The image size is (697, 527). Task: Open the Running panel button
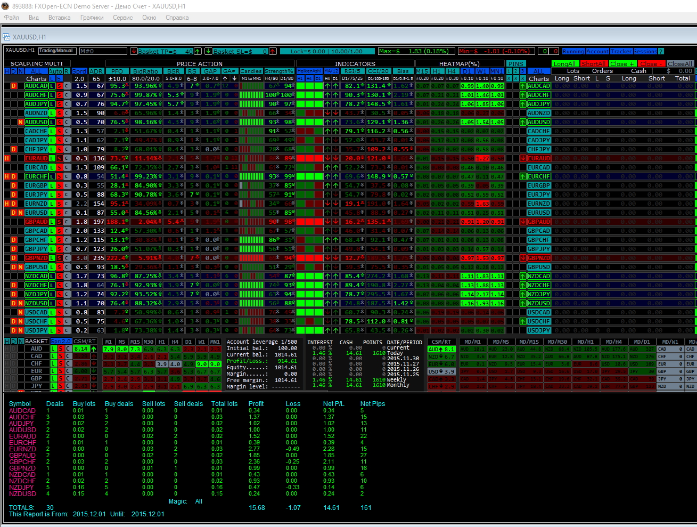(x=573, y=51)
